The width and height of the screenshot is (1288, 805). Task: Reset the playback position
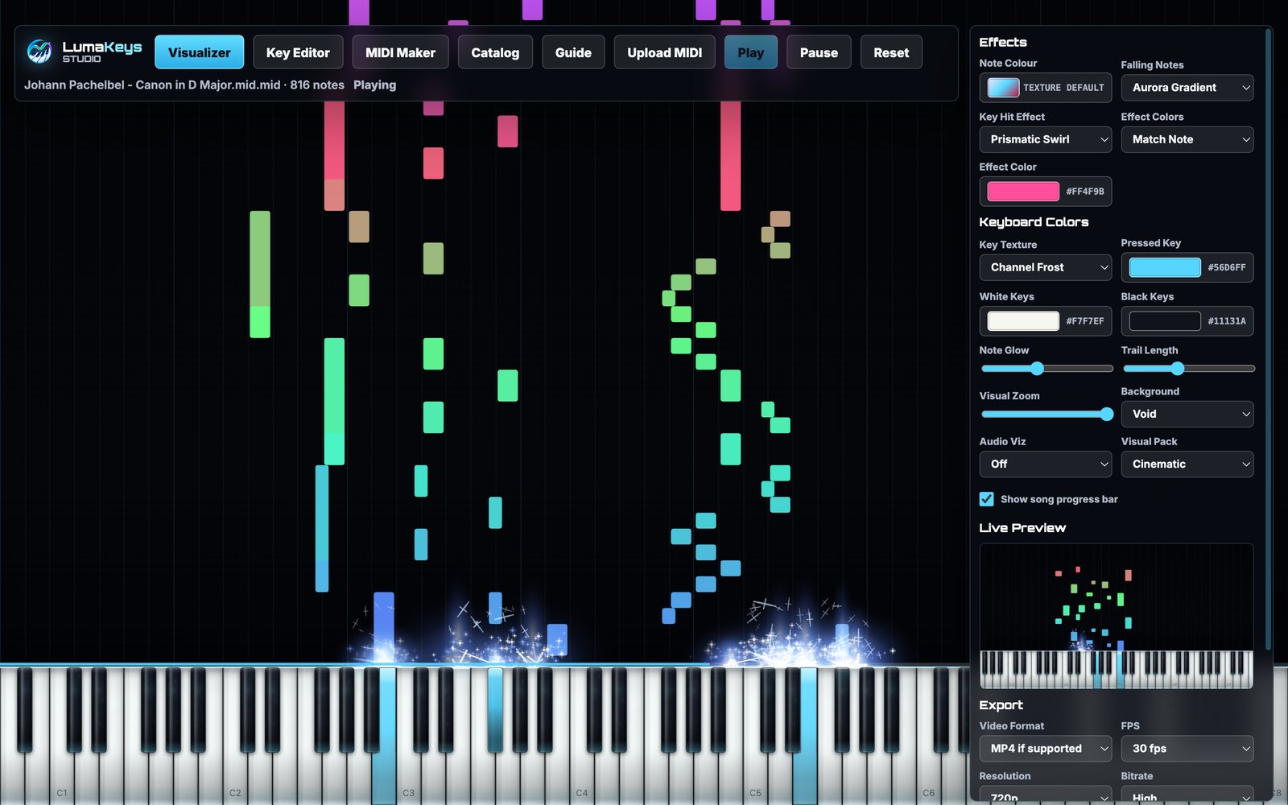pyautogui.click(x=891, y=52)
